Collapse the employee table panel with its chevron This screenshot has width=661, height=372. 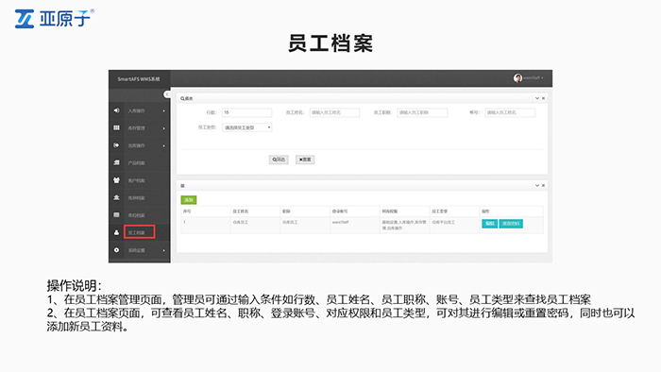pyautogui.click(x=537, y=185)
